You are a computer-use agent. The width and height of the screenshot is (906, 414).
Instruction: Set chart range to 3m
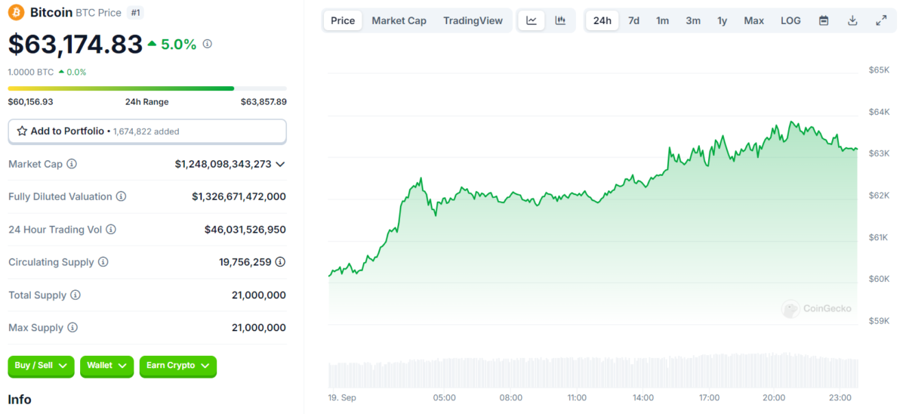coord(693,20)
